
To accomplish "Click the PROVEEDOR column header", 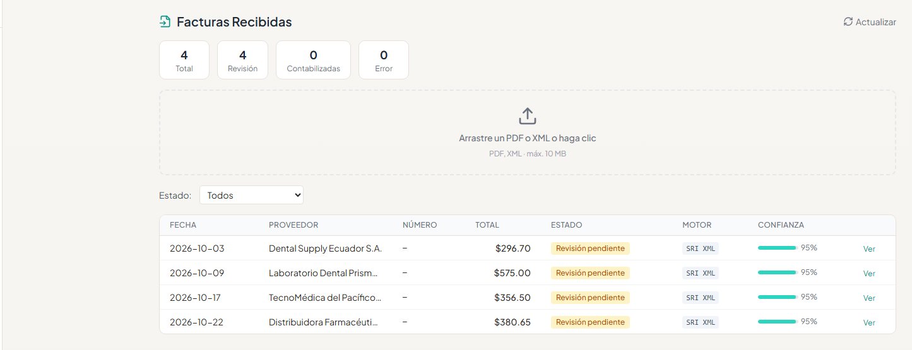I will (293, 225).
